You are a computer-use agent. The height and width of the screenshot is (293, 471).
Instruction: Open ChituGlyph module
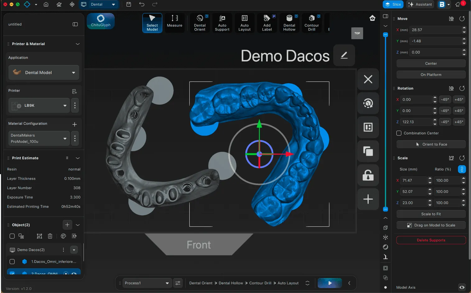click(101, 21)
